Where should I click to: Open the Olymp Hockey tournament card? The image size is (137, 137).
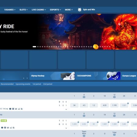[x=52, y=76]
